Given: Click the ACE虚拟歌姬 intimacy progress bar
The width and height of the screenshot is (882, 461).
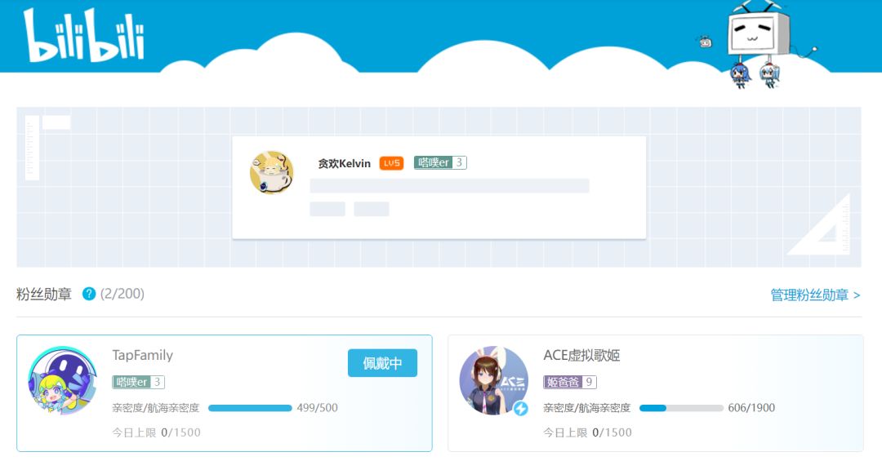Looking at the screenshot, I should [681, 408].
